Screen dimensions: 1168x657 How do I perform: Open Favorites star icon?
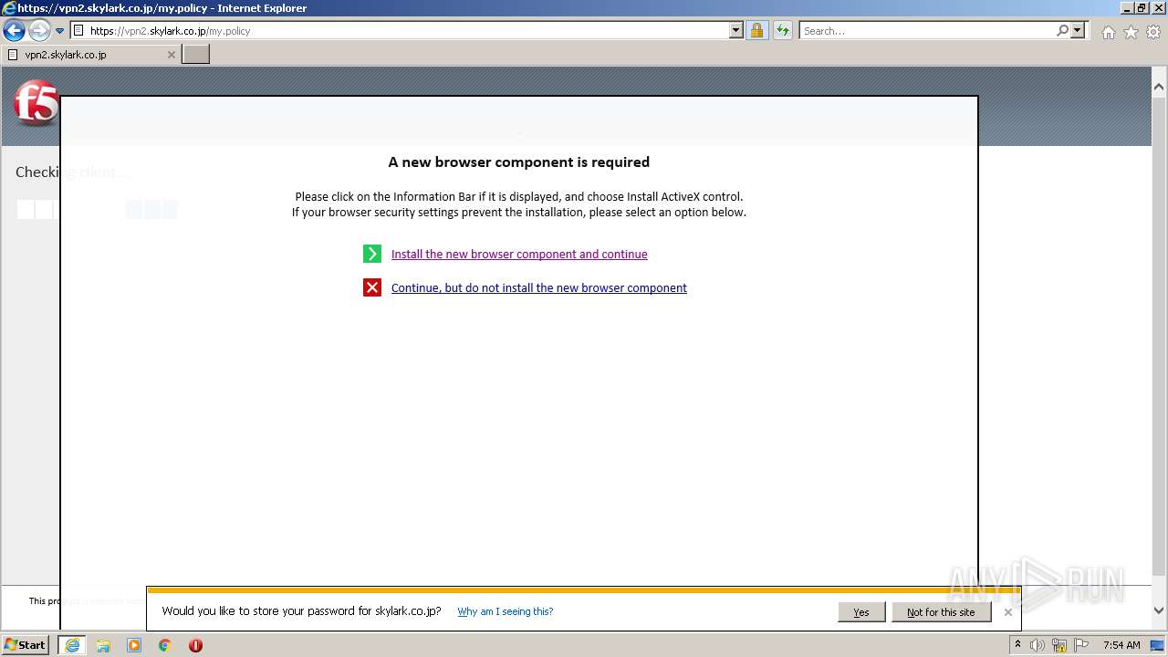[x=1131, y=32]
